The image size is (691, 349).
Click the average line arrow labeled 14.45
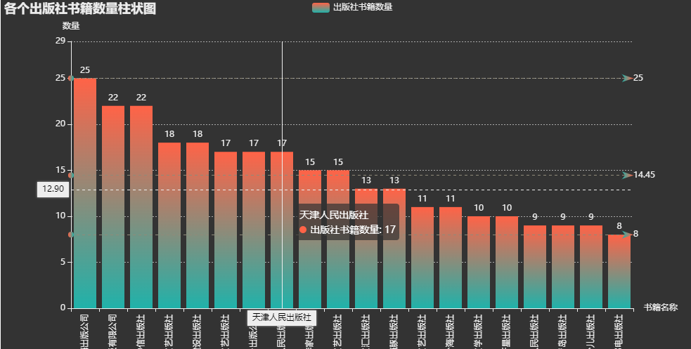click(x=627, y=175)
